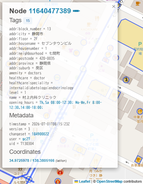
Task: Select the blue-ringed medical marker at bottom
Action: 58,181
